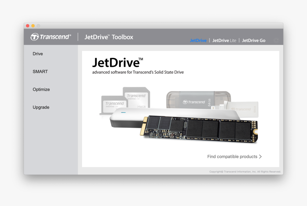The height and width of the screenshot is (206, 307).
Task: Go to the Upgrade sidebar item
Action: pyautogui.click(x=41, y=107)
